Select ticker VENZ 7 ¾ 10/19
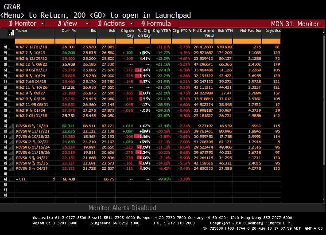 (31, 53)
